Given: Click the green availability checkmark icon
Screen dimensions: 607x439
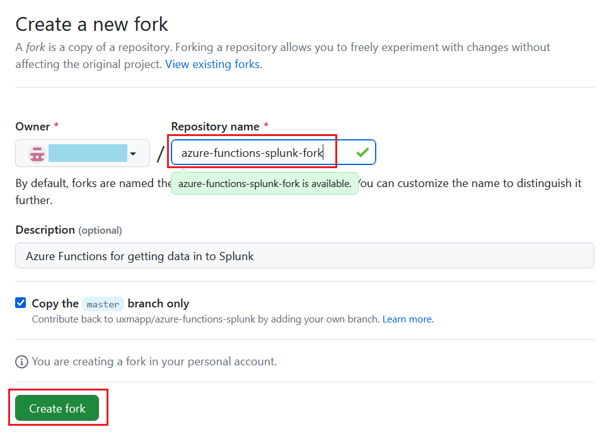Looking at the screenshot, I should 362,152.
